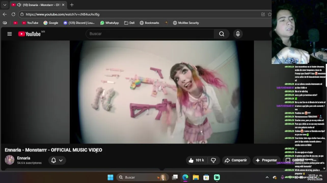327x183 pixels.
Task: Go back with the browser arrow
Action: 5,14
